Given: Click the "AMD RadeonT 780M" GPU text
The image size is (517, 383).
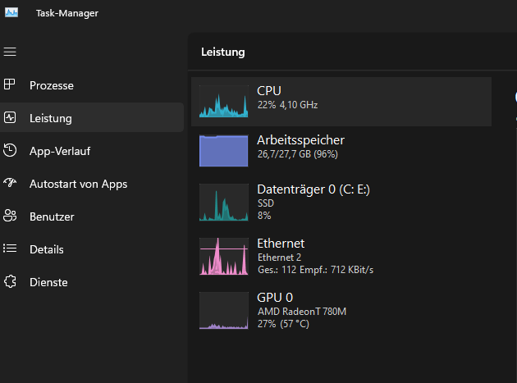Looking at the screenshot, I should (x=302, y=312).
